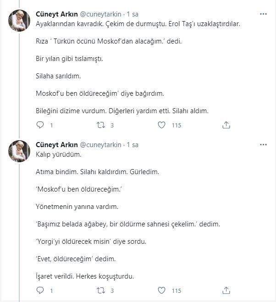Reply to the second tweet starting 'Kalıp yürüdüm'
276x302 pixels.
(x=40, y=291)
